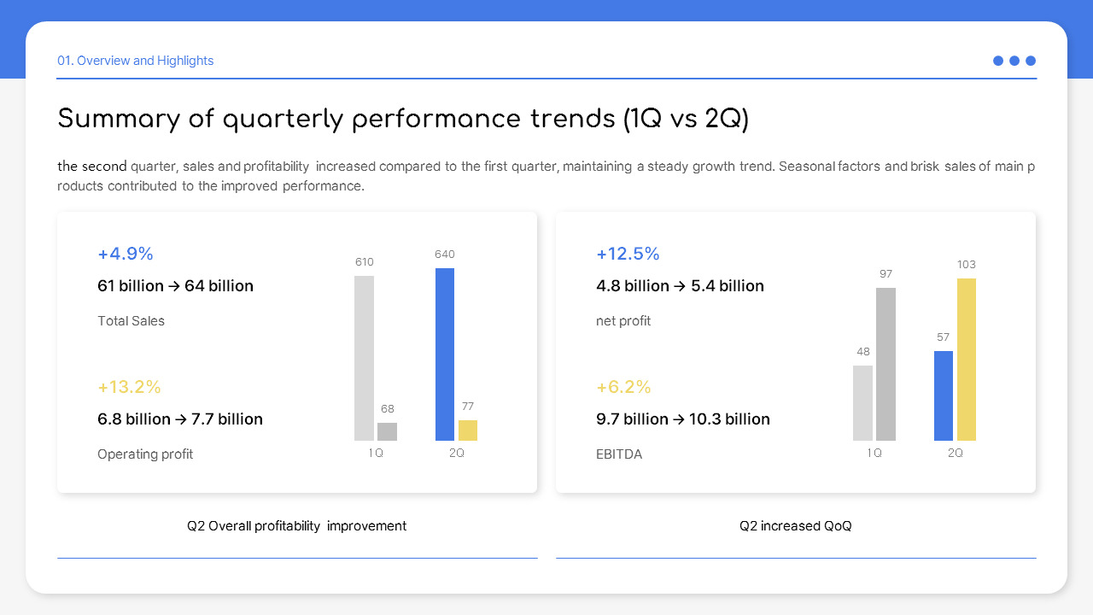Click the '2Q' axis label in right chart

[x=955, y=453]
